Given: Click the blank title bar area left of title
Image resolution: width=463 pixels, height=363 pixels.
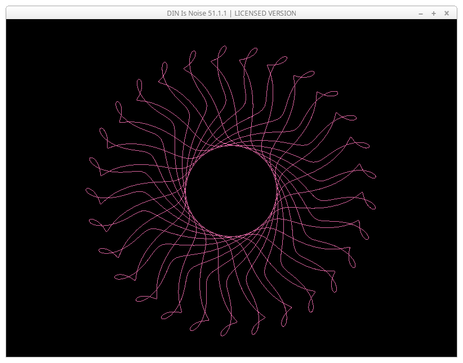Looking at the screenshot, I should [84, 14].
